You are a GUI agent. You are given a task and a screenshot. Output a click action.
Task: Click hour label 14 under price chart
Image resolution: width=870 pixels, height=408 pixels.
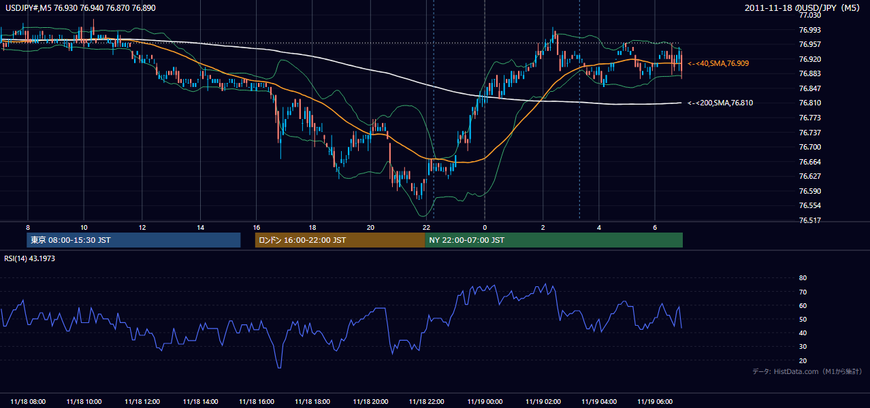tap(200, 226)
